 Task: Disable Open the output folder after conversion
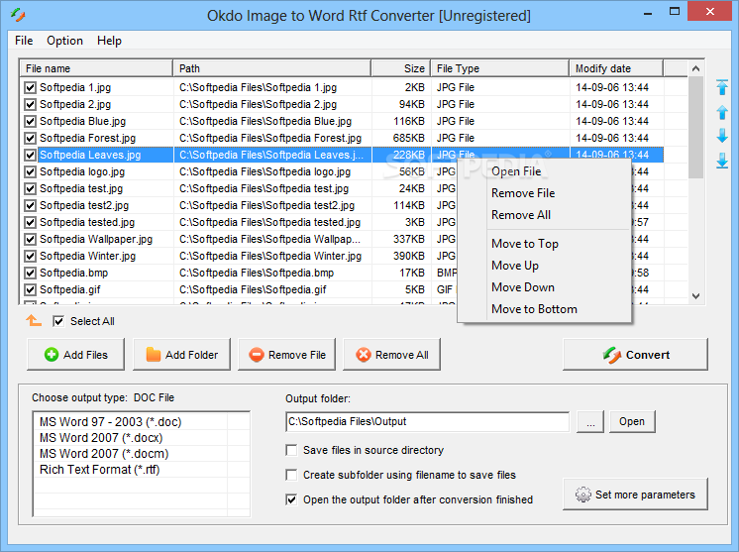point(291,499)
